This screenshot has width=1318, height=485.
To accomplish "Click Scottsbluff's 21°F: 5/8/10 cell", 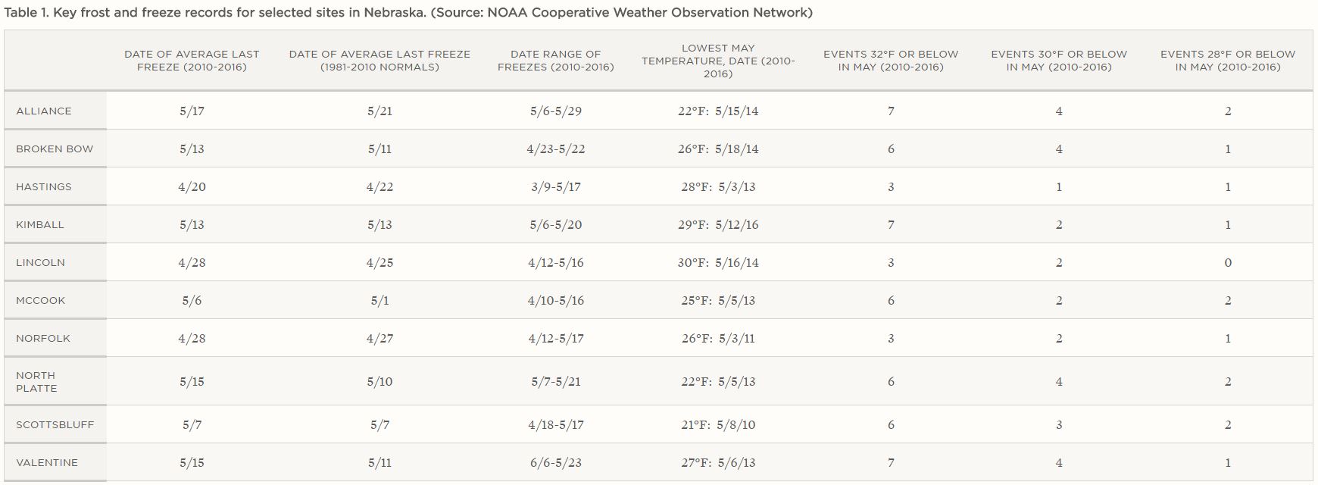I will (718, 424).
